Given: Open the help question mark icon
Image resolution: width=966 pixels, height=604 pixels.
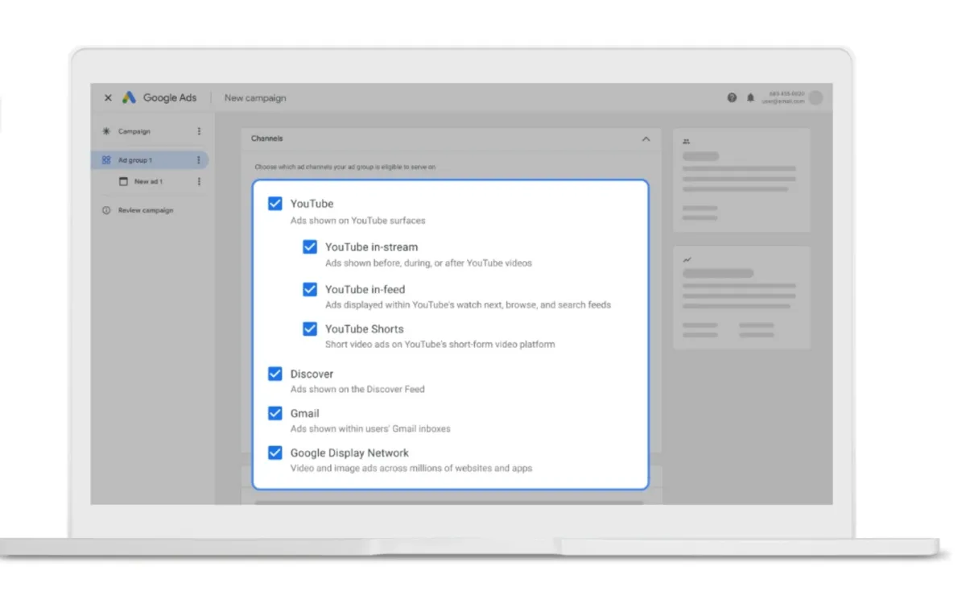Looking at the screenshot, I should click(732, 97).
